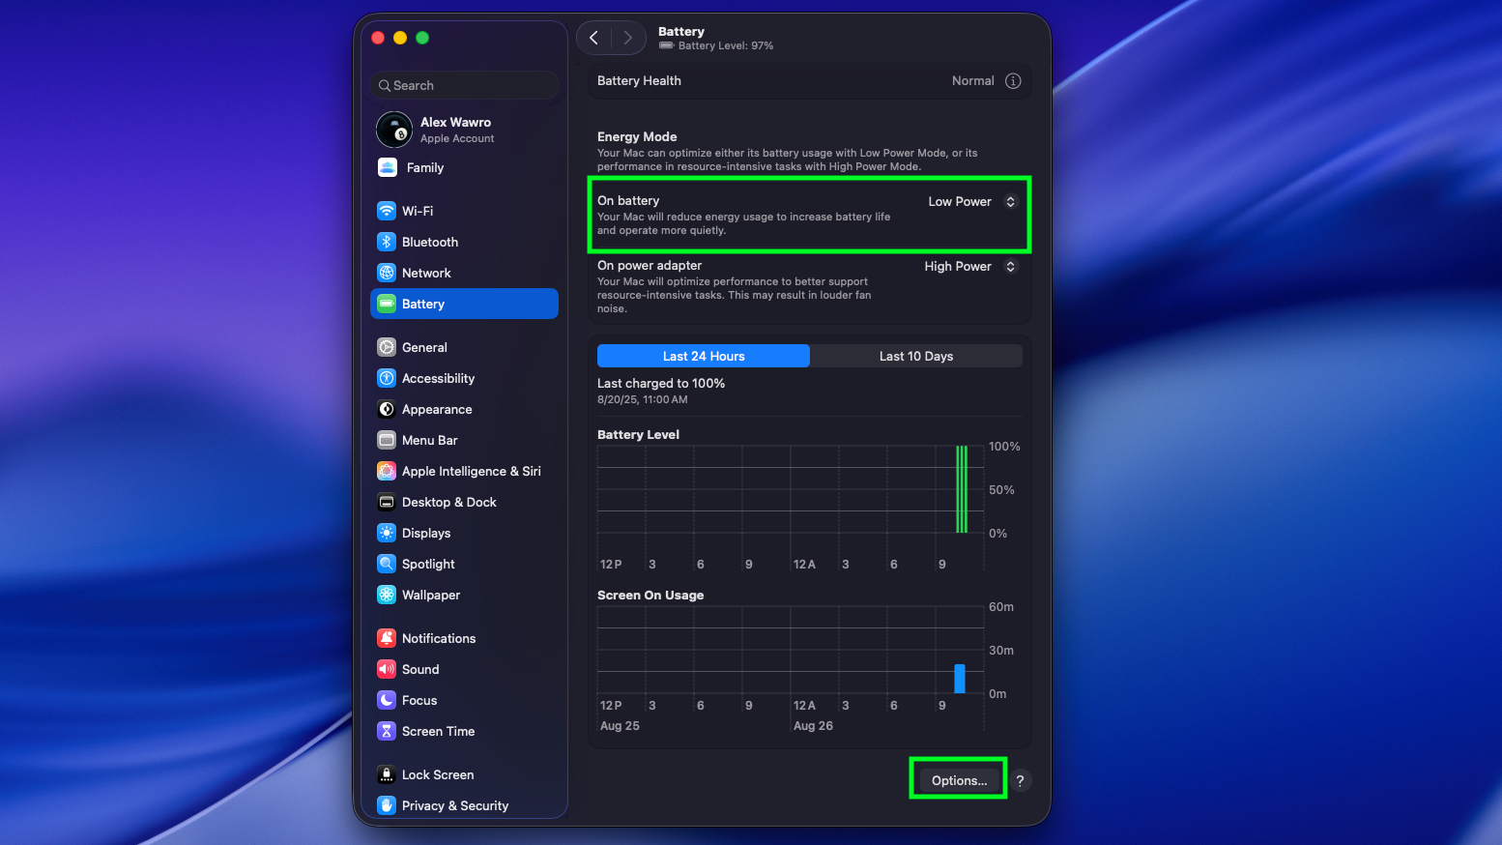Click the Accessibility icon
The image size is (1502, 845).
[387, 378]
